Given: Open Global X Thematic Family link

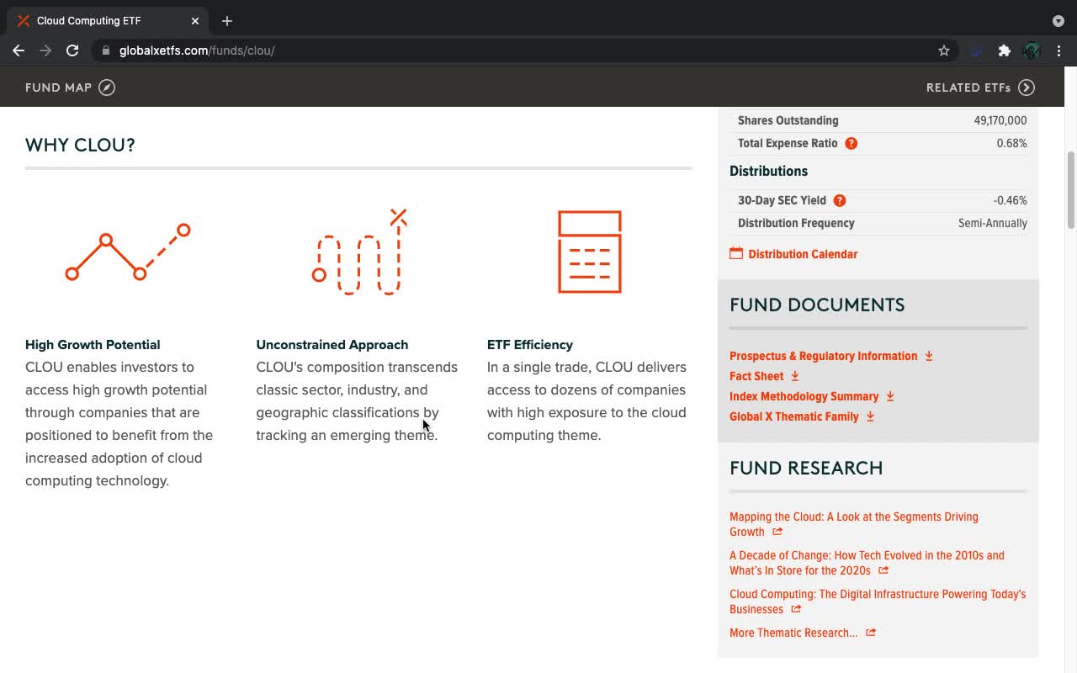Looking at the screenshot, I should point(794,416).
